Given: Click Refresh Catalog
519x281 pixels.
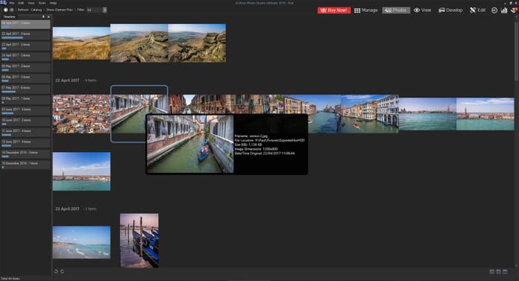Looking at the screenshot, I should click(30, 10).
